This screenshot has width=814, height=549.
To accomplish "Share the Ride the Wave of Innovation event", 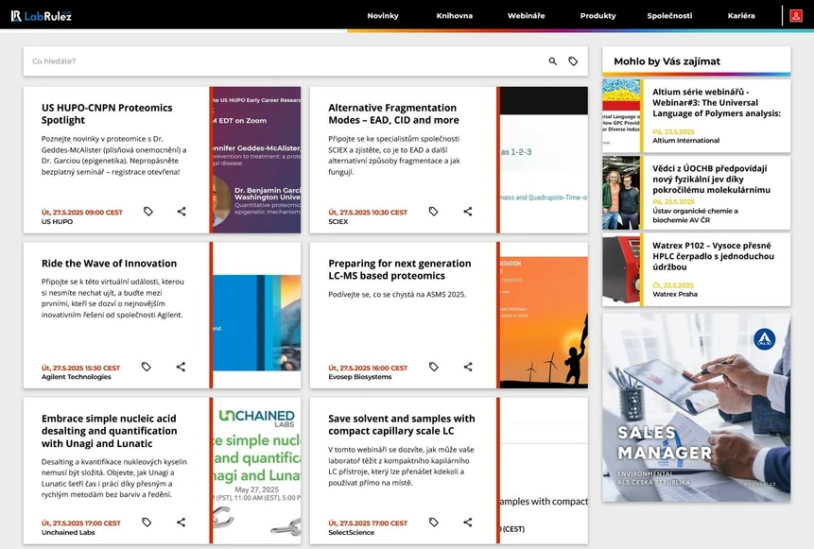I will tap(181, 367).
